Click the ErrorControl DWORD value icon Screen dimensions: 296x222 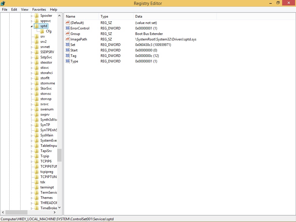click(x=68, y=28)
